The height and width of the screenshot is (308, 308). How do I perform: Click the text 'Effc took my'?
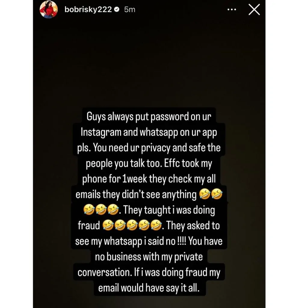pyautogui.click(x=188, y=163)
